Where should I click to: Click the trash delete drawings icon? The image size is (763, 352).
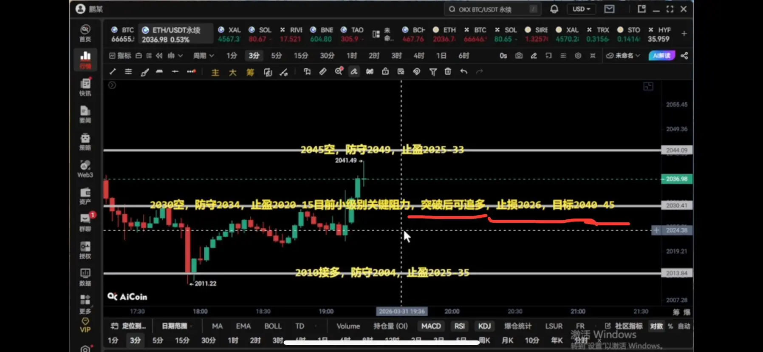pos(448,72)
